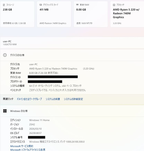Viewport: 144px width, 151px height.
Task: Click the user-PC name card heading
Action: click(7, 41)
